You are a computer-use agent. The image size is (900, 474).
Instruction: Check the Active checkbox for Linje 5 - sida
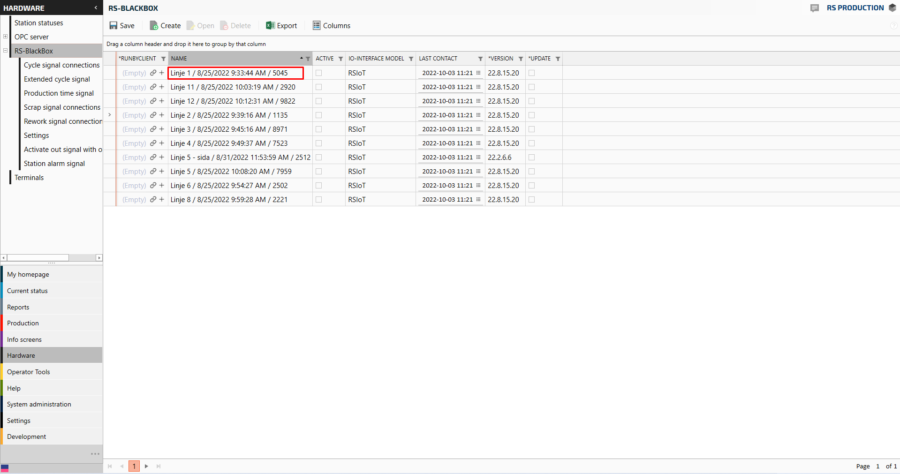click(319, 158)
